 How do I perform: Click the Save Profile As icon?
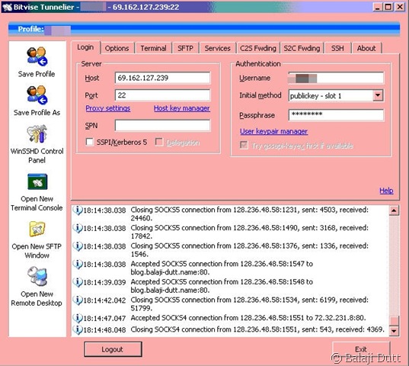(x=37, y=95)
